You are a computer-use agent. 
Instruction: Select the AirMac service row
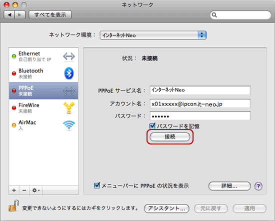[43, 125]
